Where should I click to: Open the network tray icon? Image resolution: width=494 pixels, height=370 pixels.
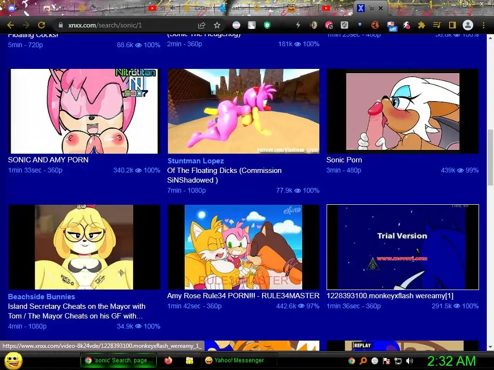[x=398, y=361]
